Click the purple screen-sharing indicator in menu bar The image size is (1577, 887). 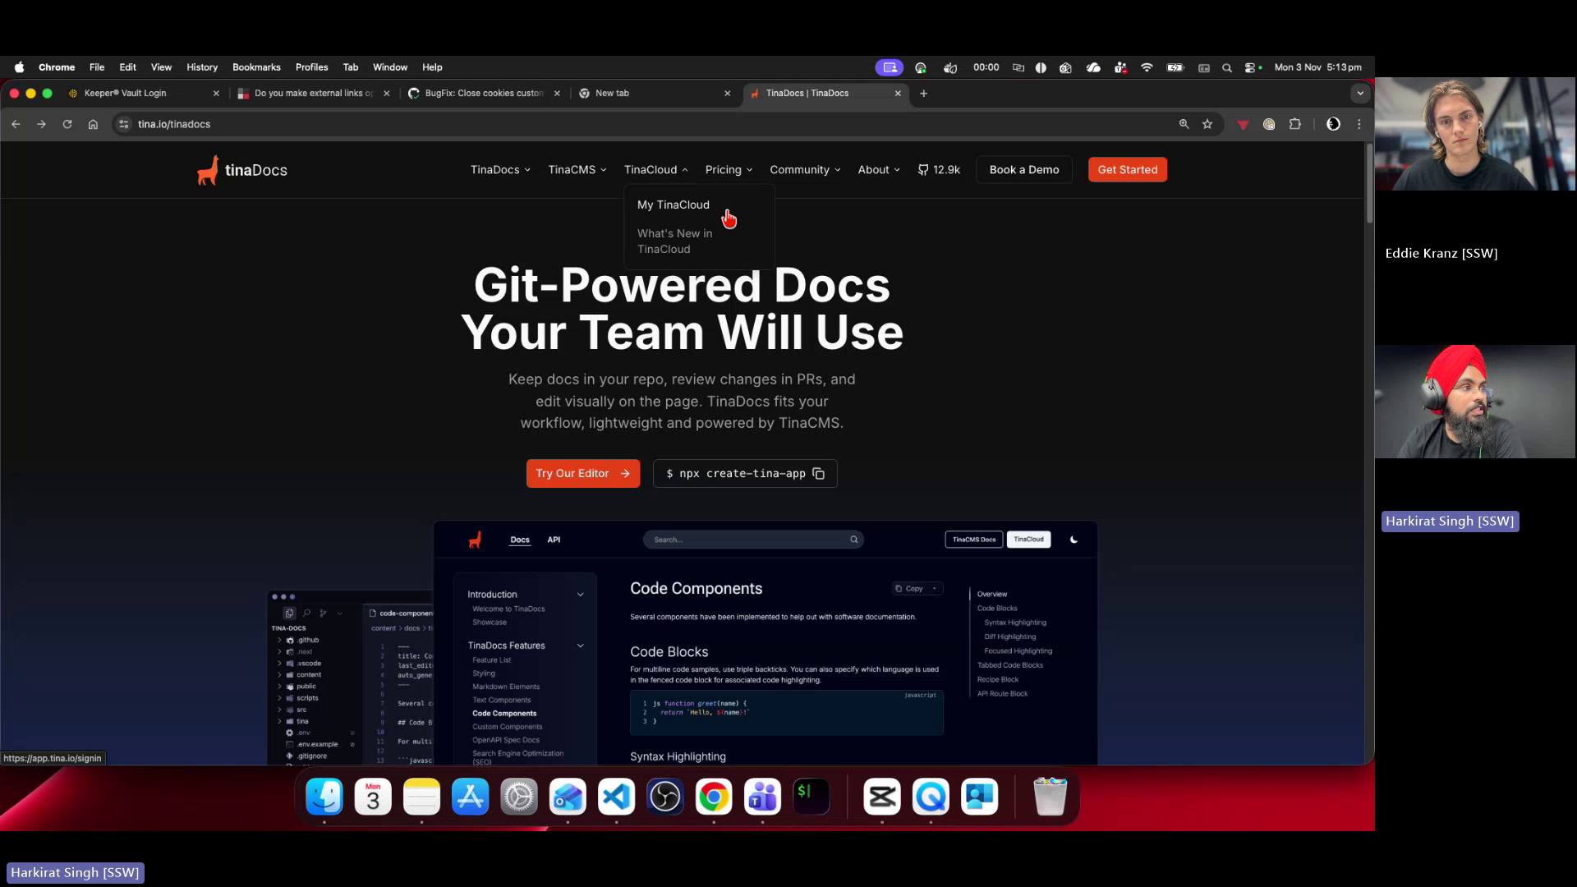click(890, 67)
